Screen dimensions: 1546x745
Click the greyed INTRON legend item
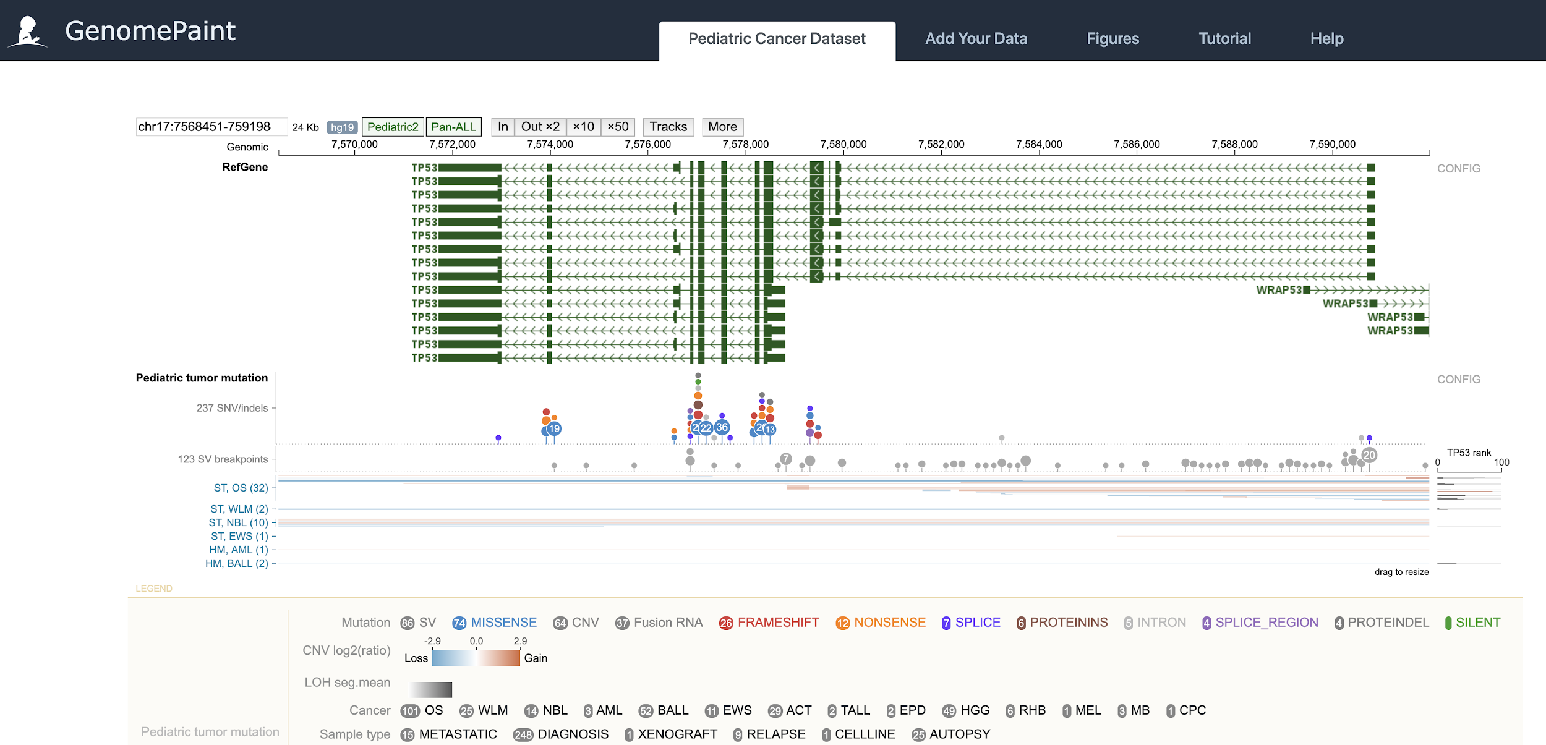1155,623
